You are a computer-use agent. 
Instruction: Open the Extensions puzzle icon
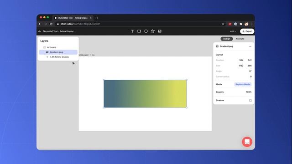(241, 24)
